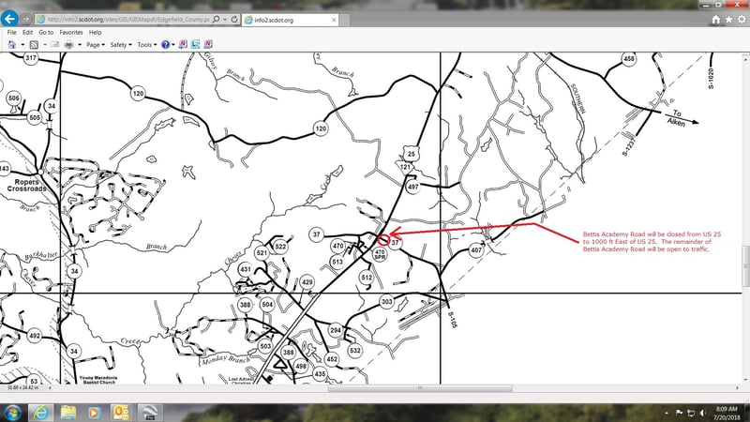Open Windows Media Player from the taskbar
Screen dimensions: 750x422
[x=95, y=413]
